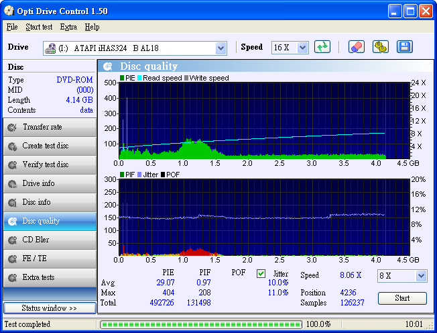This screenshot has width=437, height=333.
Task: Open Drive info panel
Action: 50,183
